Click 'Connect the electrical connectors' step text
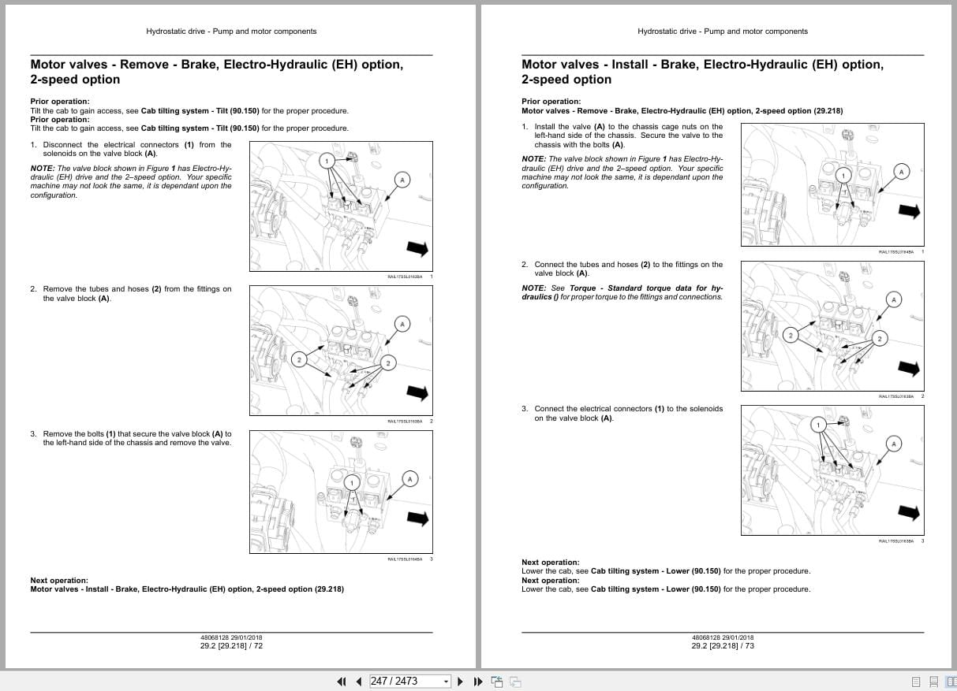Screen dimensions: 957x691 622,413
